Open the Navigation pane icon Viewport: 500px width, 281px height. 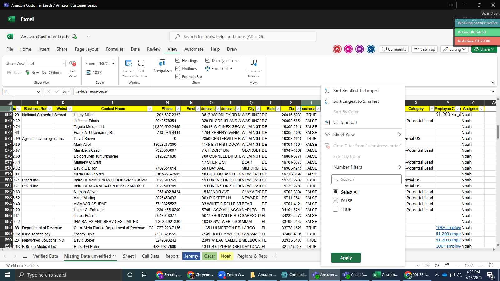[162, 63]
